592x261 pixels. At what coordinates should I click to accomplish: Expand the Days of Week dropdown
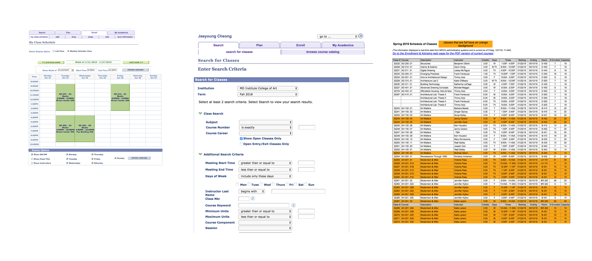point(266,176)
